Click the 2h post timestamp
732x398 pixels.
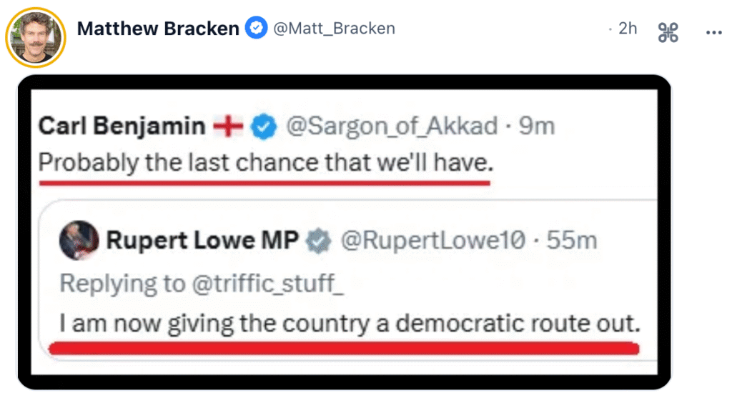click(627, 29)
